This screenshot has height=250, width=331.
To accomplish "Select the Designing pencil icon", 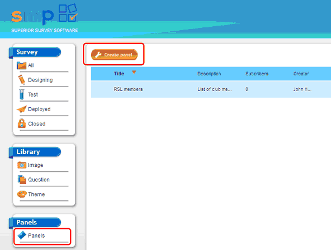I will tap(21, 80).
